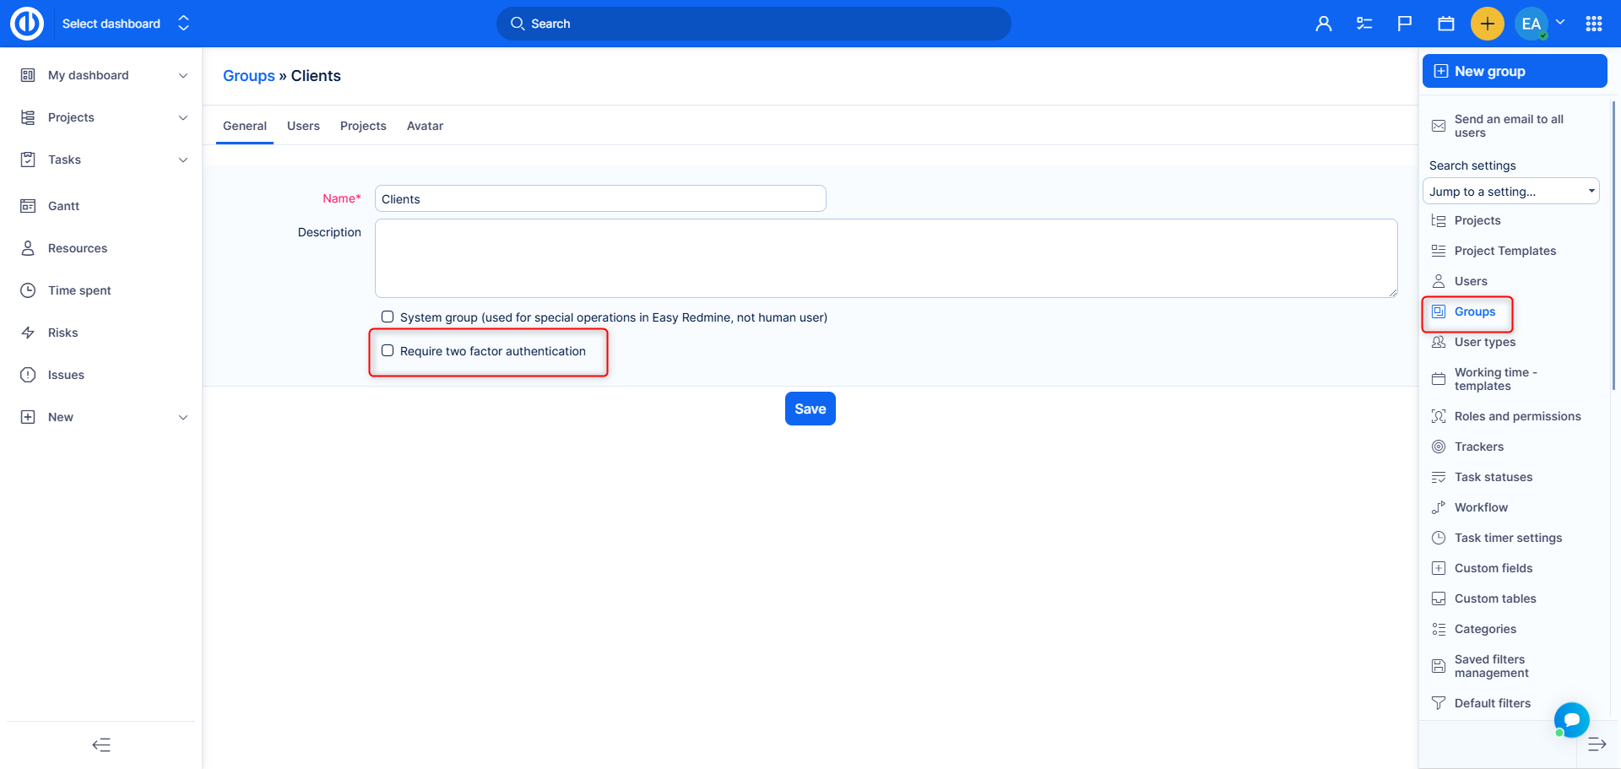Screen dimensions: 1621x769
Task: Click the Easy Redmine logo icon
Action: 27,24
